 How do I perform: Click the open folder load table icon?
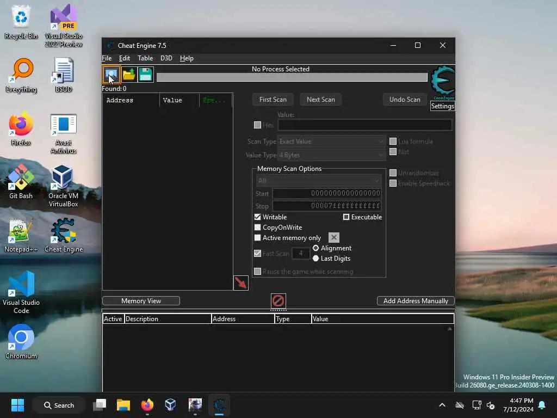pos(129,75)
